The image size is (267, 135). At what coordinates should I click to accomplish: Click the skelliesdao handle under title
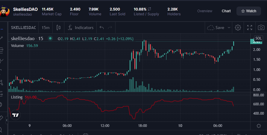click(x=22, y=14)
